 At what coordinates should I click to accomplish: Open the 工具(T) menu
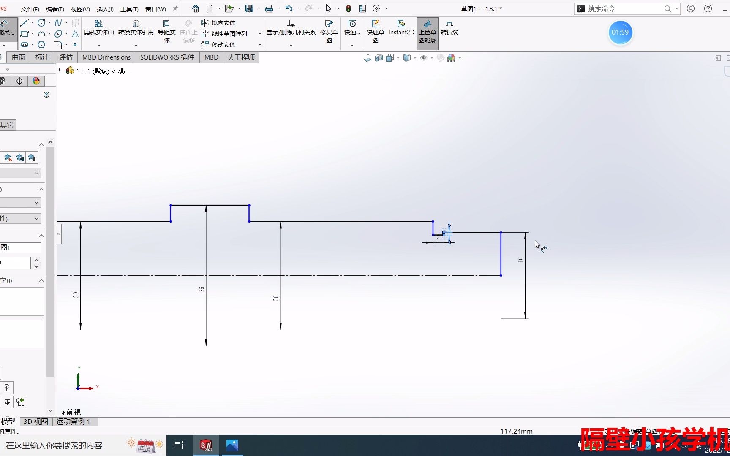(x=129, y=9)
